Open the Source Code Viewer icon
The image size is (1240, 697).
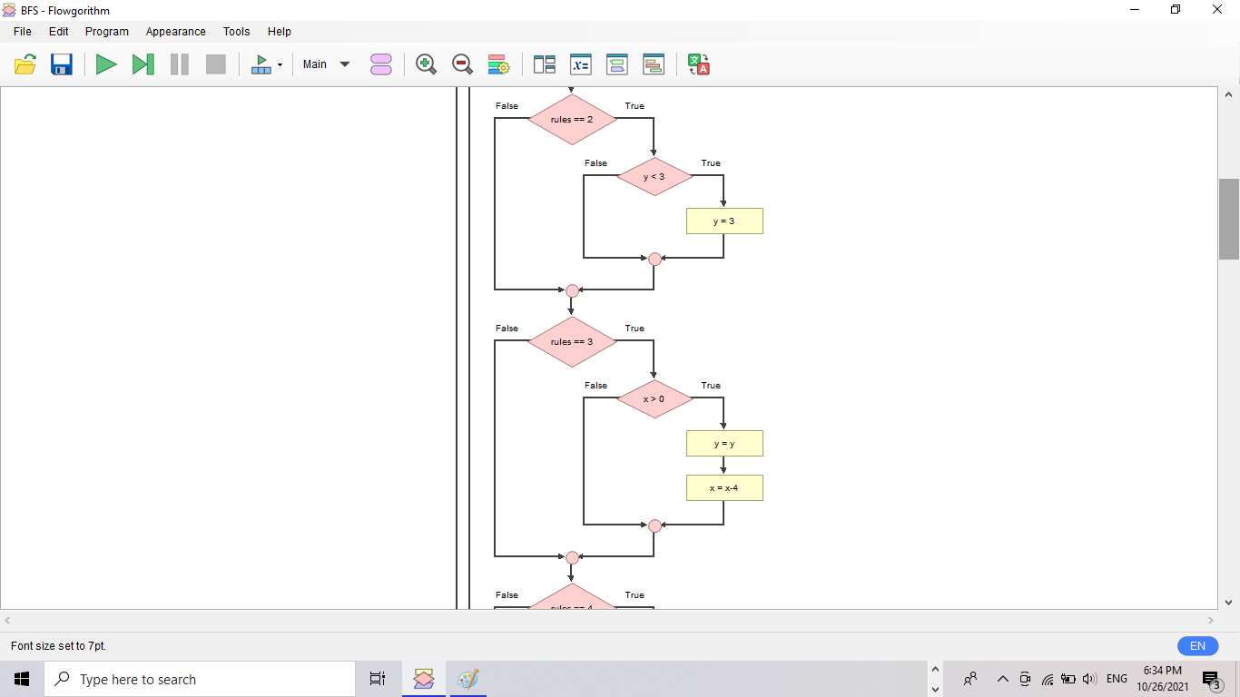coord(654,64)
